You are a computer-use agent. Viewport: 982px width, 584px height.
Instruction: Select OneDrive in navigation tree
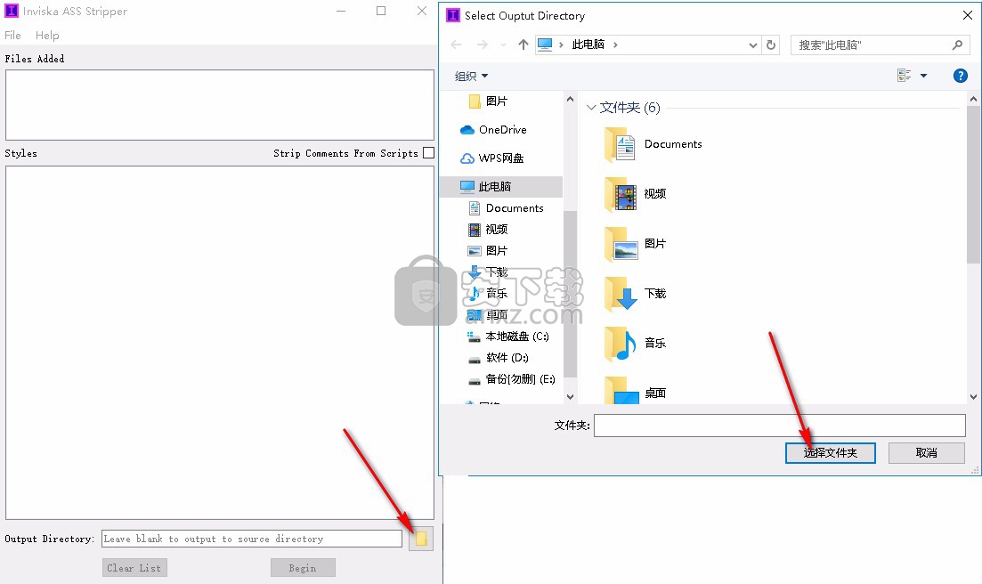pos(493,130)
